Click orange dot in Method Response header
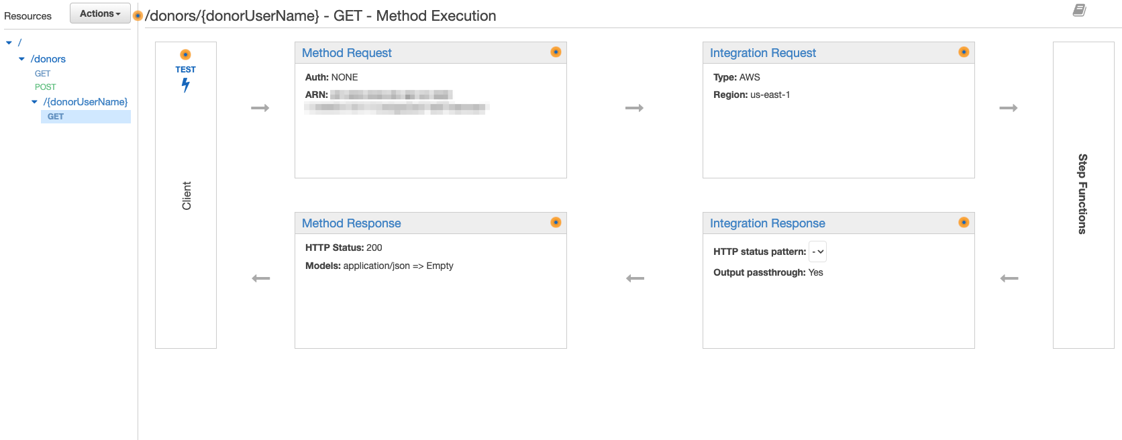The image size is (1122, 440). (556, 223)
